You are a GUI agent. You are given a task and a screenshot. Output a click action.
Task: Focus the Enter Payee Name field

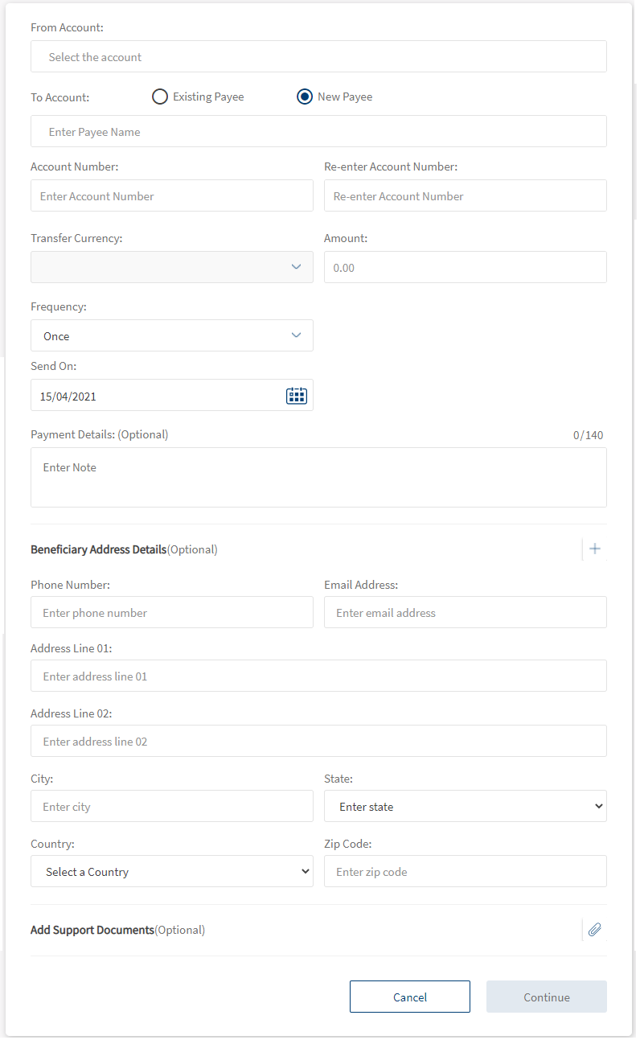[318, 132]
